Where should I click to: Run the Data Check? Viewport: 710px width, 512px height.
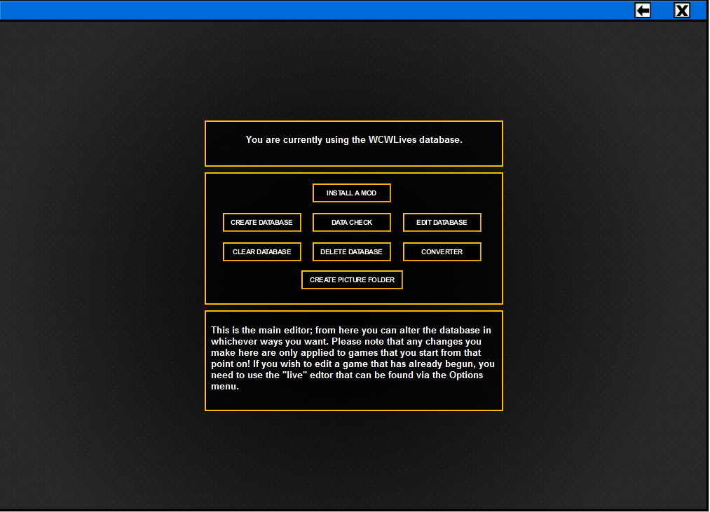coord(351,222)
